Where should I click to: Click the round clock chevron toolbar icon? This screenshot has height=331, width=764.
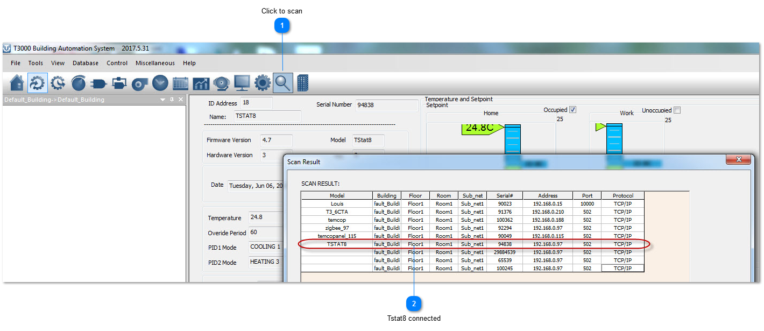(x=160, y=83)
